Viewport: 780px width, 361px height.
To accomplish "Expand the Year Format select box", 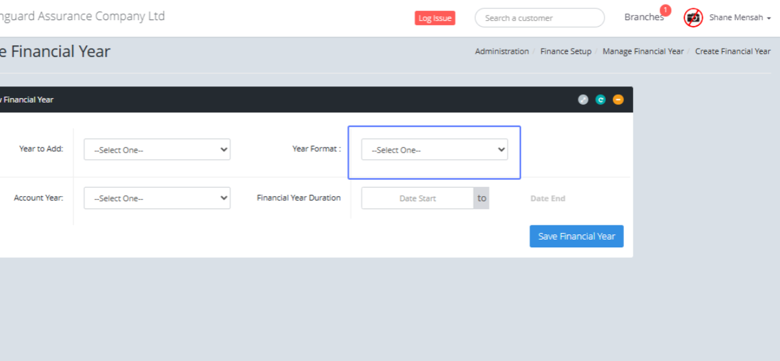I will click(x=434, y=150).
